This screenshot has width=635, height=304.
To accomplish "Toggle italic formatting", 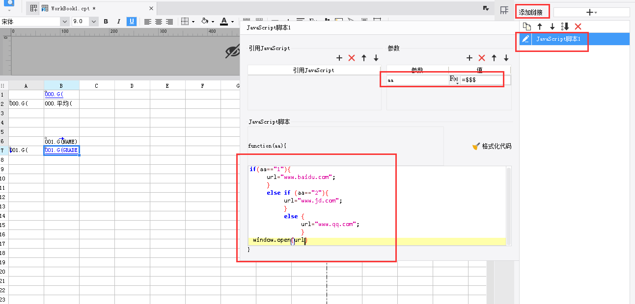I will (x=118, y=22).
